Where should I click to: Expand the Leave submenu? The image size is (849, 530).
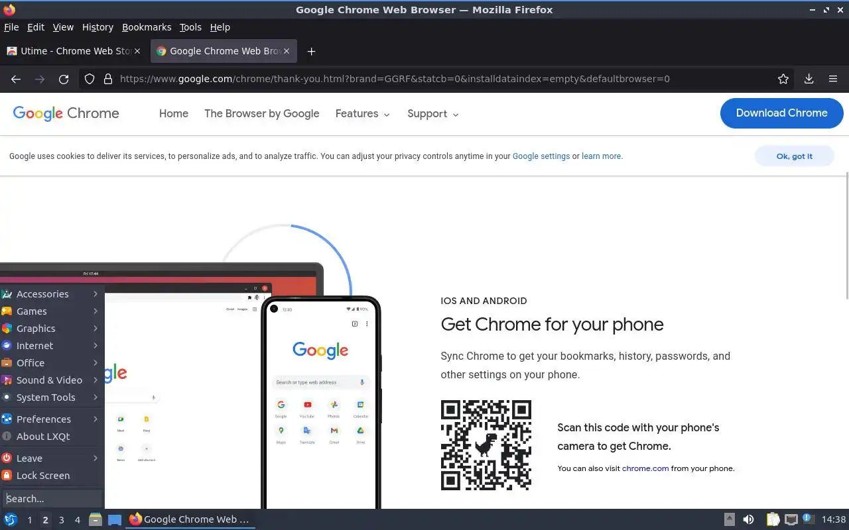[x=52, y=458]
